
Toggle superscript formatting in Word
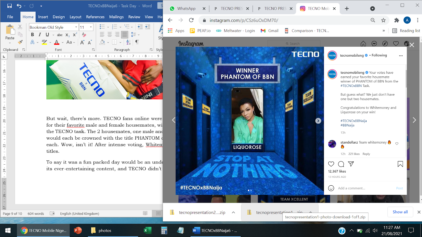75,35
